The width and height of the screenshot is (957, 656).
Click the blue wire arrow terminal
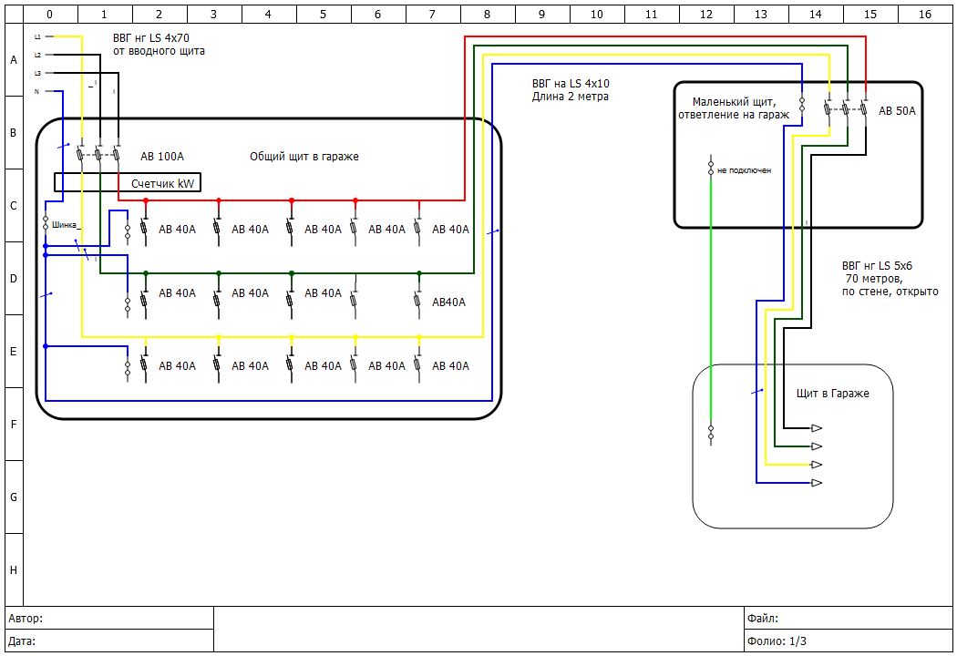[x=817, y=482]
